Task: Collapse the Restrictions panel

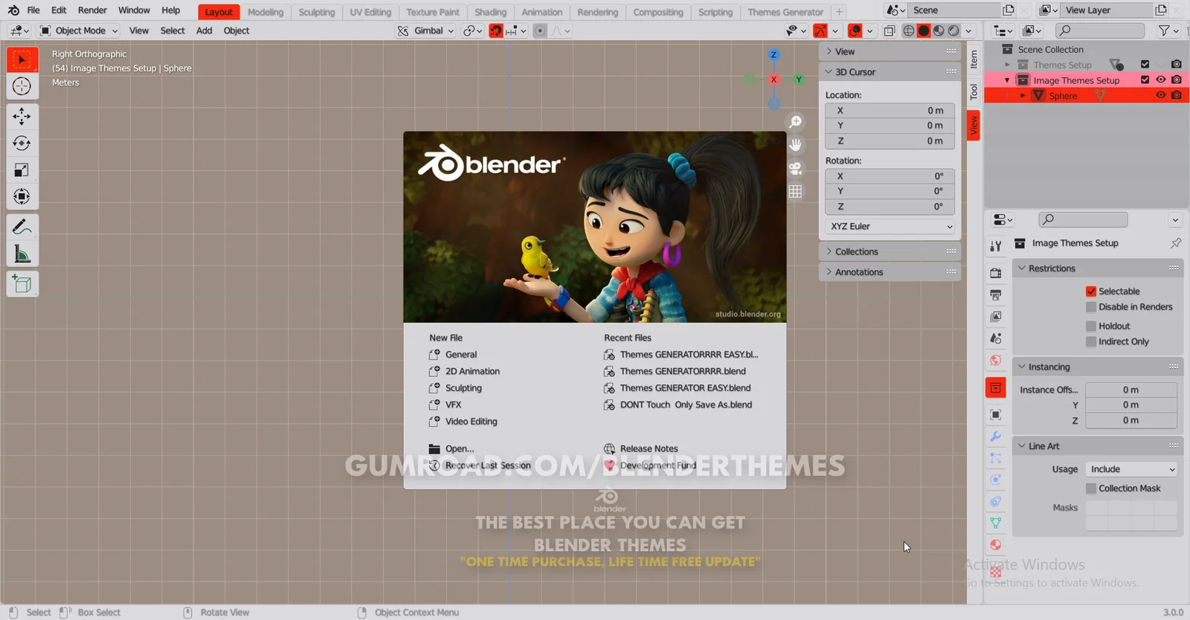Action: [x=1098, y=268]
